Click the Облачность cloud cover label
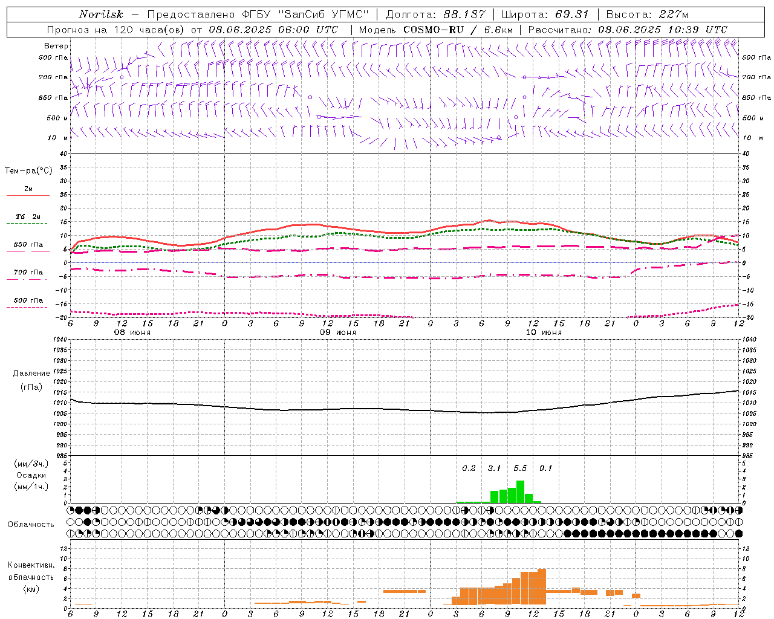The height and width of the screenshot is (619, 774). coord(31,525)
